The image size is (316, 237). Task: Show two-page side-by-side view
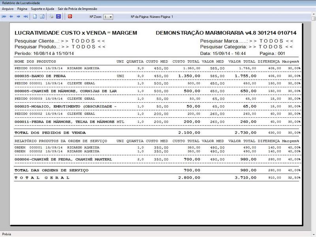(42, 17)
